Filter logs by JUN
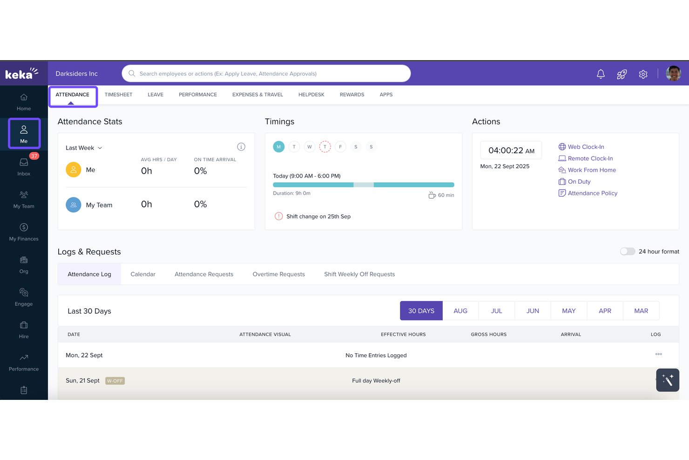 (x=533, y=311)
